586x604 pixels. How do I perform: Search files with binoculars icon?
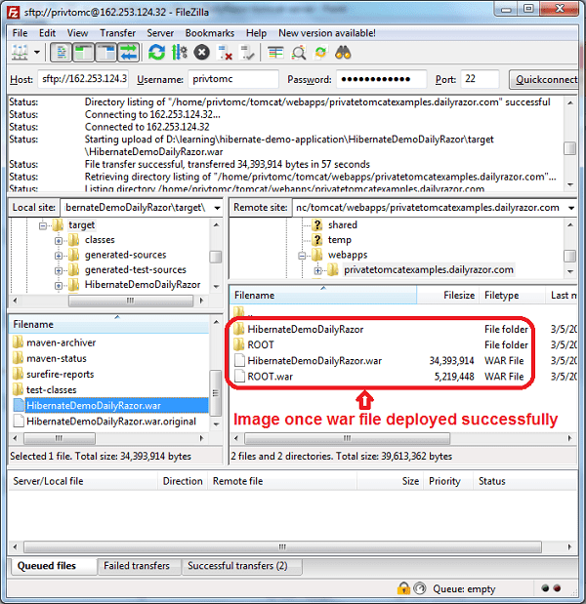[x=343, y=53]
